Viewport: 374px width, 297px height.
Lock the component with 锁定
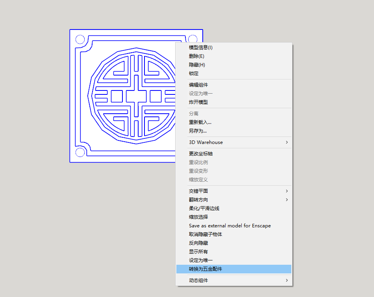(x=194, y=74)
